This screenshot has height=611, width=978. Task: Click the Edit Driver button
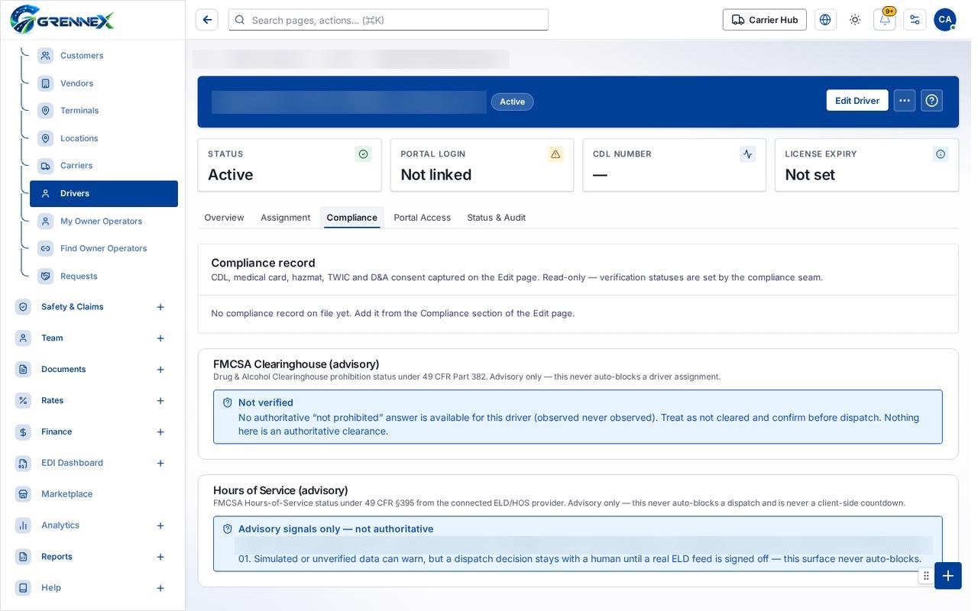pos(857,101)
